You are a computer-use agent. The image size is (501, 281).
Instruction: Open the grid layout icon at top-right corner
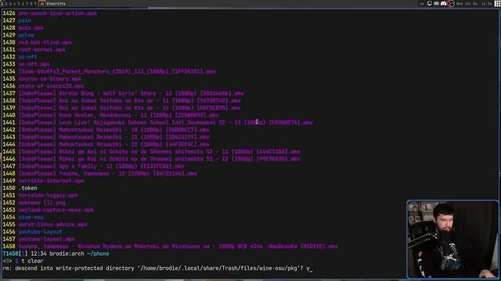(x=497, y=3)
